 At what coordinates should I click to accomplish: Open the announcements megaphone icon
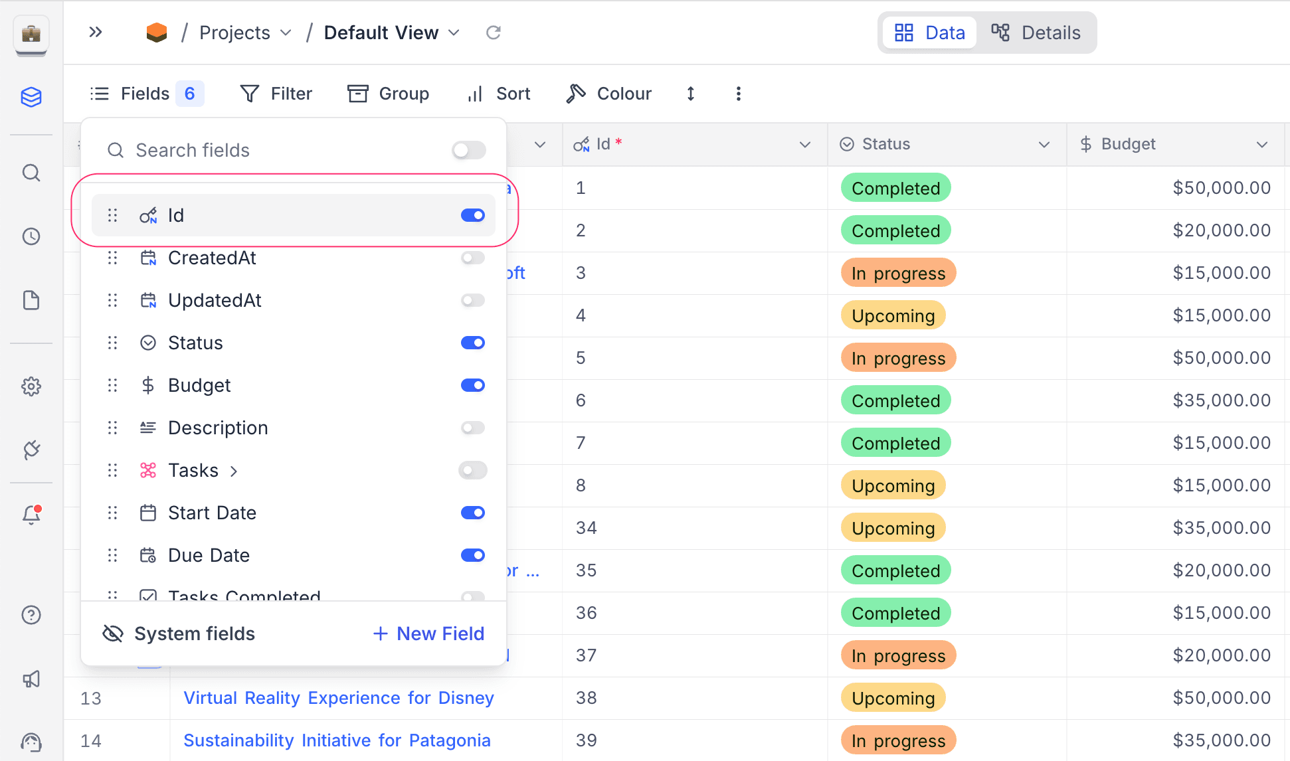(x=31, y=679)
